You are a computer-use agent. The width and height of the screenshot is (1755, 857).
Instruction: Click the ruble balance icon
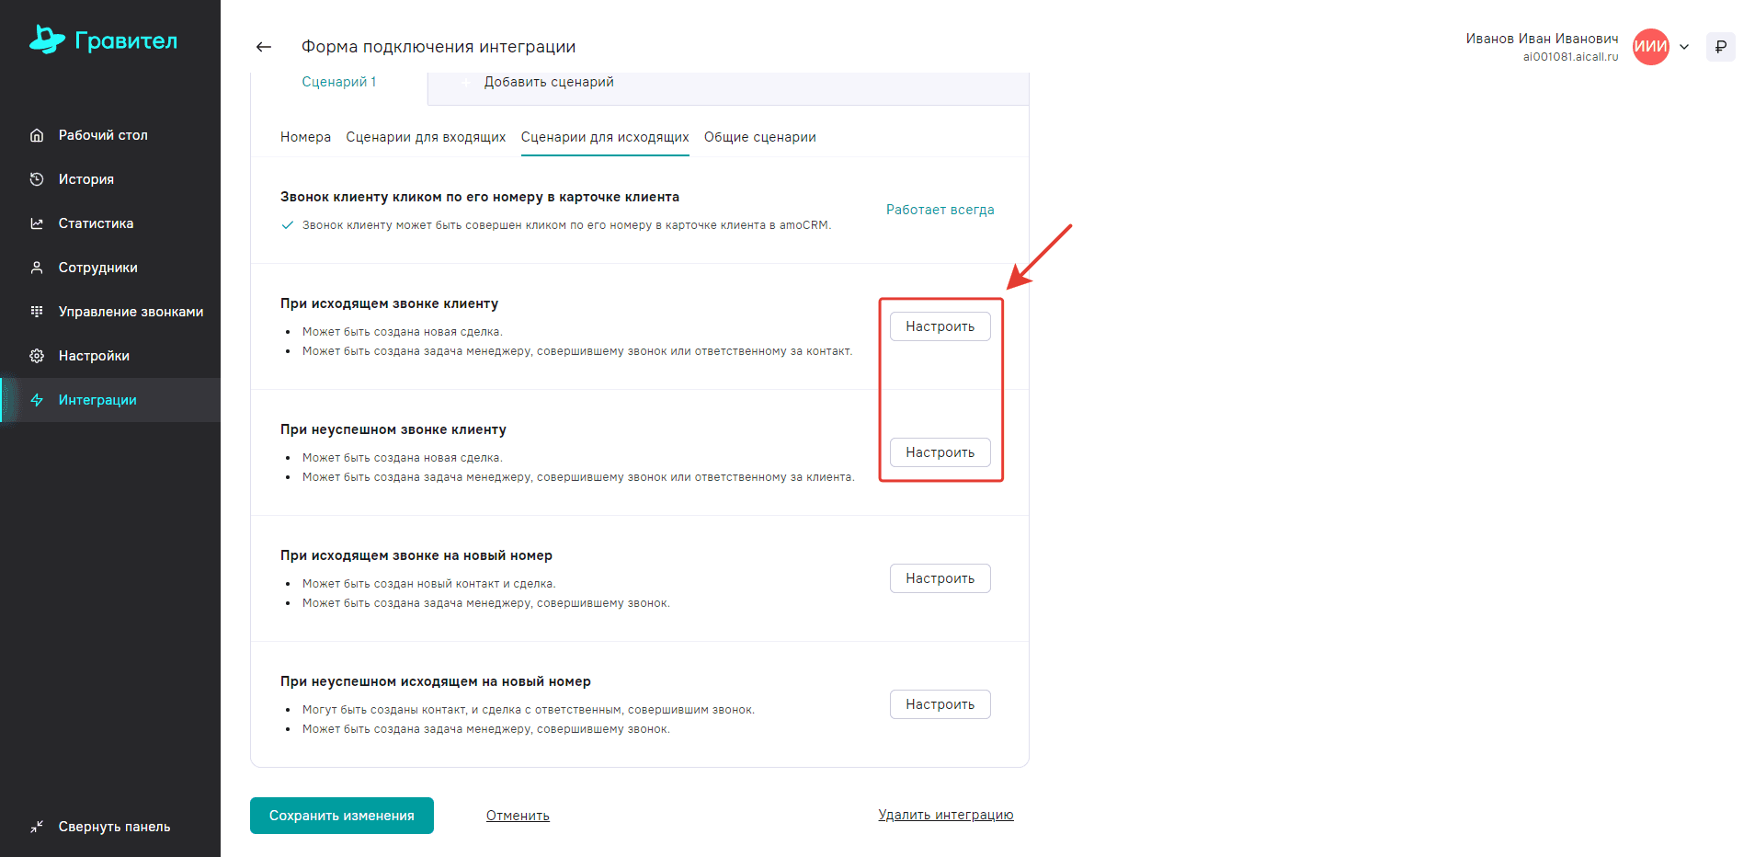[x=1720, y=47]
